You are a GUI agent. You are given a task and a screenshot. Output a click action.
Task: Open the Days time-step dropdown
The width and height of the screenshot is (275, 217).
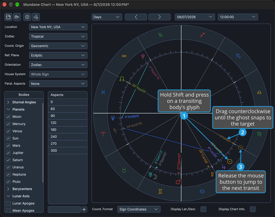pyautogui.click(x=107, y=17)
